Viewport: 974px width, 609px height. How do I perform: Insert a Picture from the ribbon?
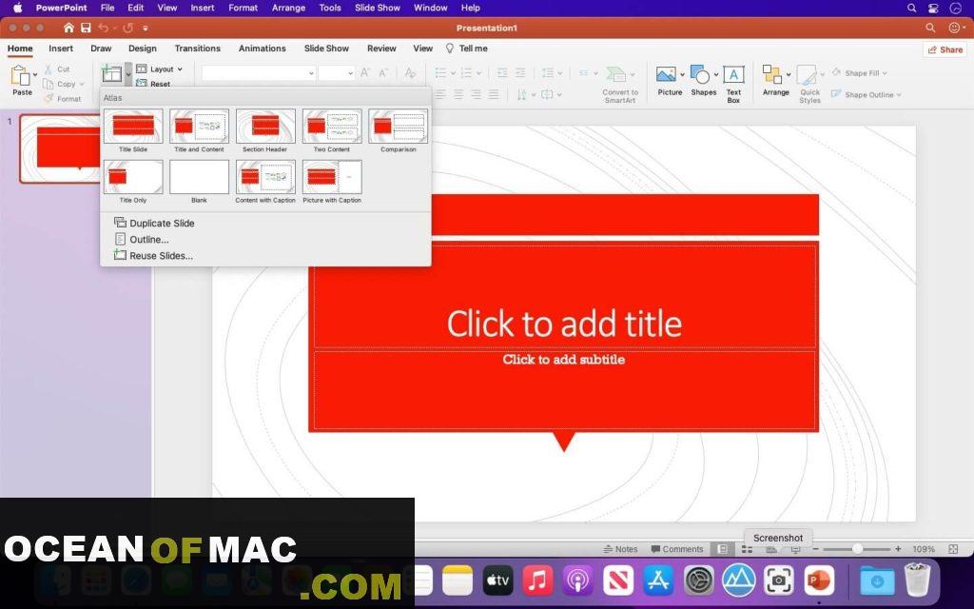pos(666,74)
